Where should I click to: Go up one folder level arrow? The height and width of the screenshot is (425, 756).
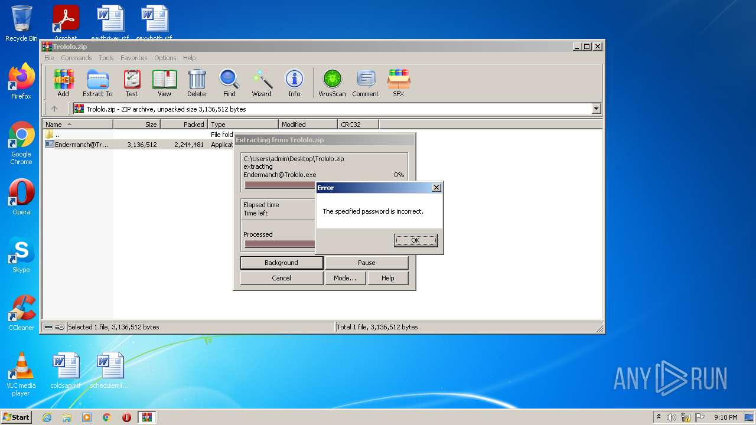tap(54, 109)
